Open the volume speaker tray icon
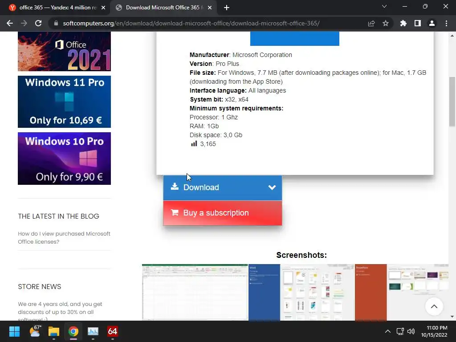The width and height of the screenshot is (456, 342). click(x=411, y=331)
